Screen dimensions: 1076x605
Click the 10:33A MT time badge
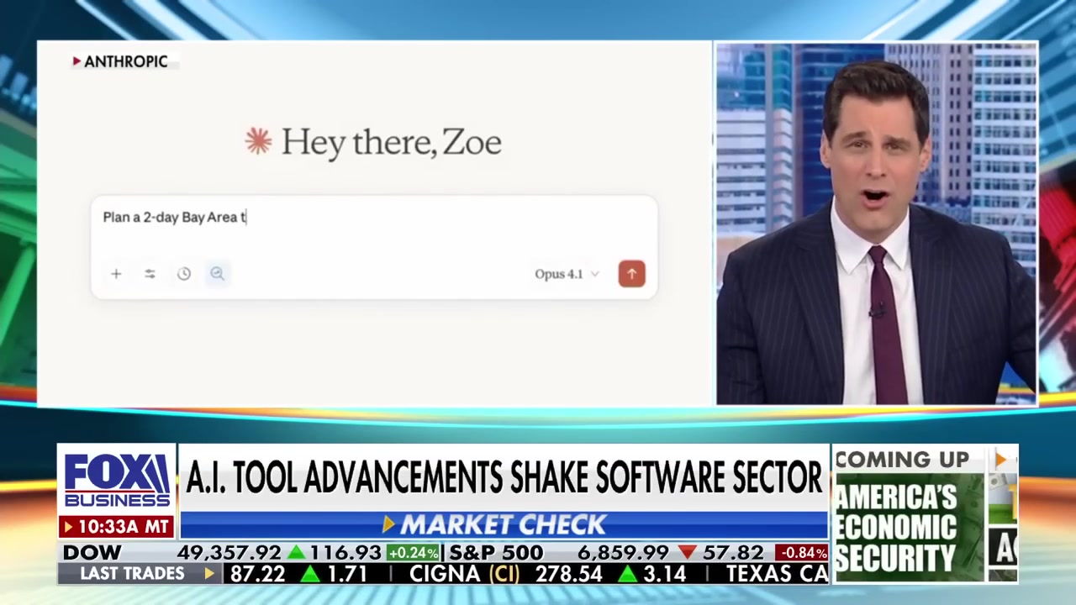(117, 527)
